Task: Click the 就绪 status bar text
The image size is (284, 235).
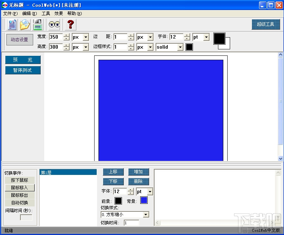Action: point(9,230)
